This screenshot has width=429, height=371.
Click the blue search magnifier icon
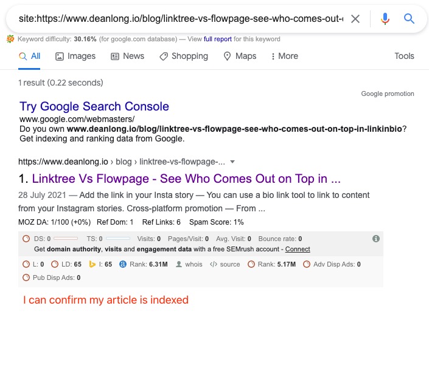tap(409, 19)
